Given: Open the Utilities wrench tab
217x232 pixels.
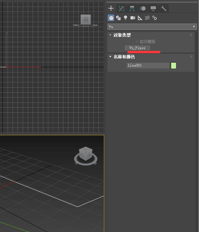Looking at the screenshot, I should 163,9.
